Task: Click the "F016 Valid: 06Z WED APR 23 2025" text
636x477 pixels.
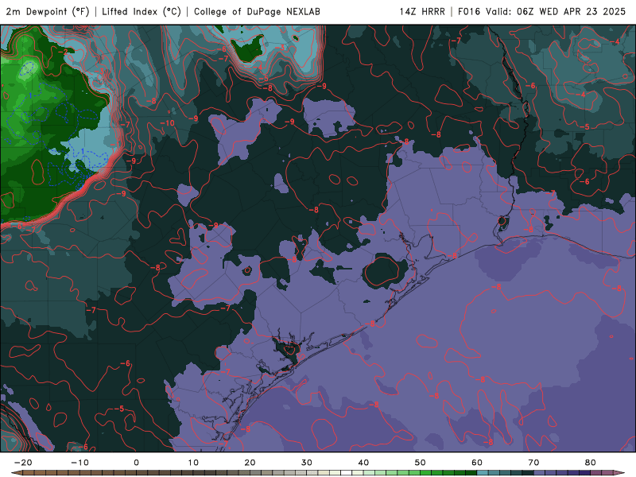Action: (542, 11)
